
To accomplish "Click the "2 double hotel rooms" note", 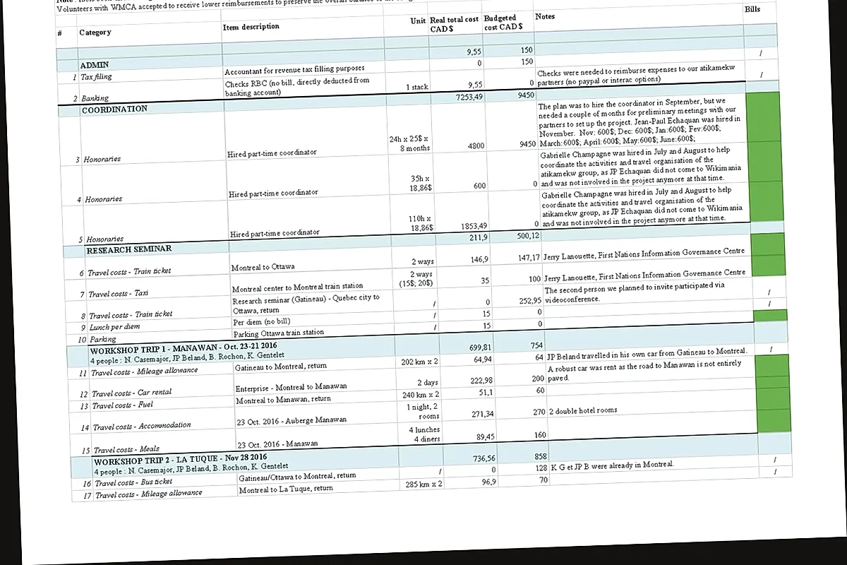I will (583, 410).
